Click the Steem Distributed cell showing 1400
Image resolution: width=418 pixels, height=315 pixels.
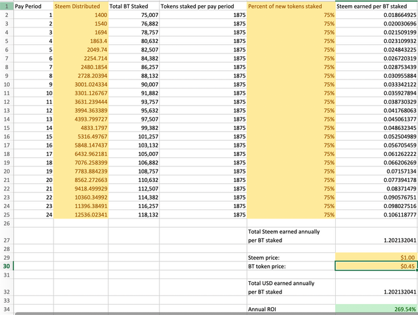coord(81,15)
